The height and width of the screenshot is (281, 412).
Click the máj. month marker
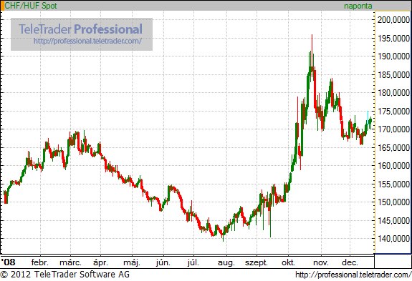click(132, 262)
